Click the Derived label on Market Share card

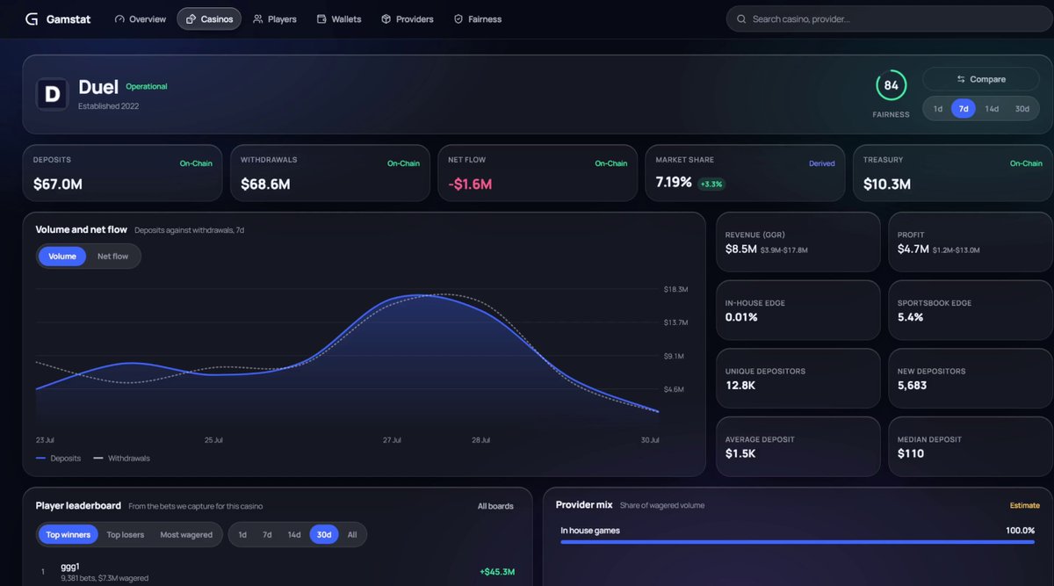pyautogui.click(x=822, y=163)
